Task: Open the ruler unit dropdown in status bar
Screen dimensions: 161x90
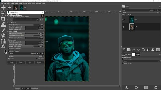Action: [24, 88]
